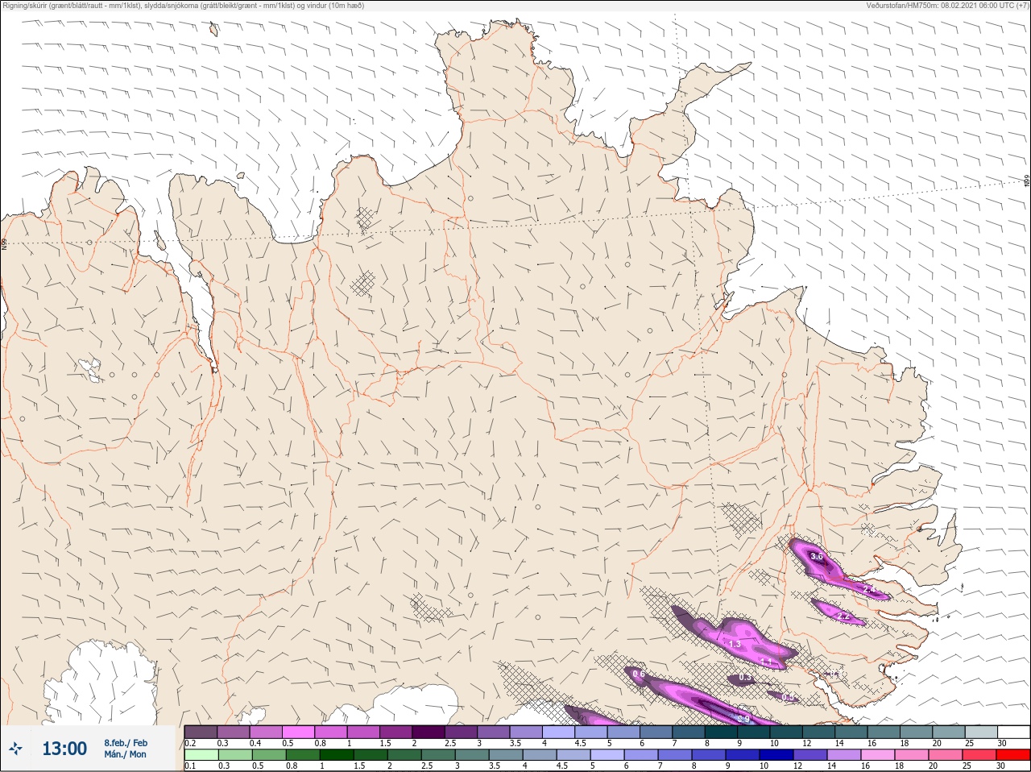Viewport: 1031px width, 772px height.
Task: Click the weekday text 'Mán./ Mon'
Action: (x=125, y=754)
